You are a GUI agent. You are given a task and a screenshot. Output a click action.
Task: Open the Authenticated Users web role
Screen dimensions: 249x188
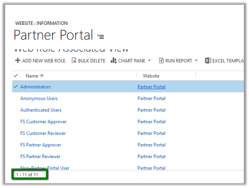(41, 110)
